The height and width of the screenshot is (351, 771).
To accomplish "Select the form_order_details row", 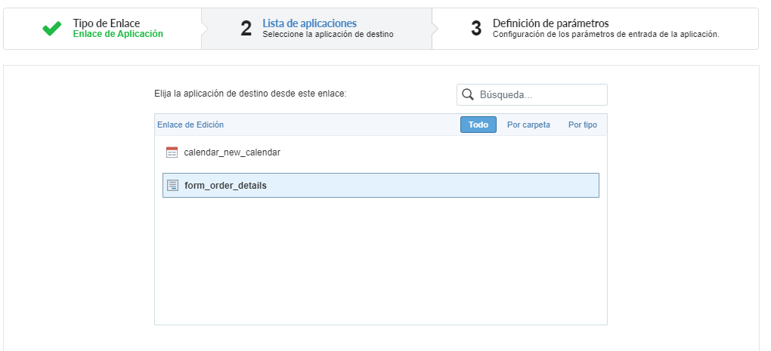I will [380, 185].
